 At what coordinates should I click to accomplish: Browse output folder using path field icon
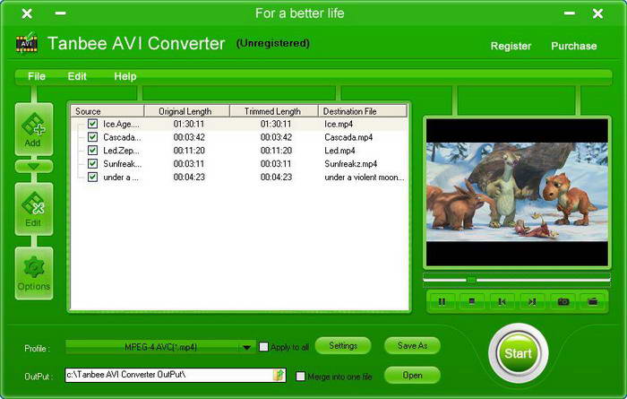click(x=279, y=375)
